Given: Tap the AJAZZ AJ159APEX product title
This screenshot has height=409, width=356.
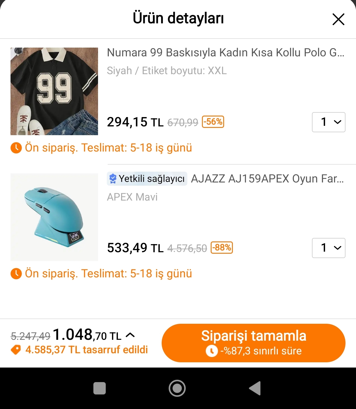Looking at the screenshot, I should (x=267, y=179).
